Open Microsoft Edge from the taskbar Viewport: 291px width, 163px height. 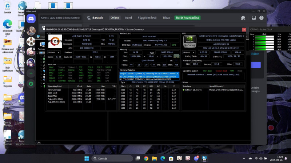163,158
